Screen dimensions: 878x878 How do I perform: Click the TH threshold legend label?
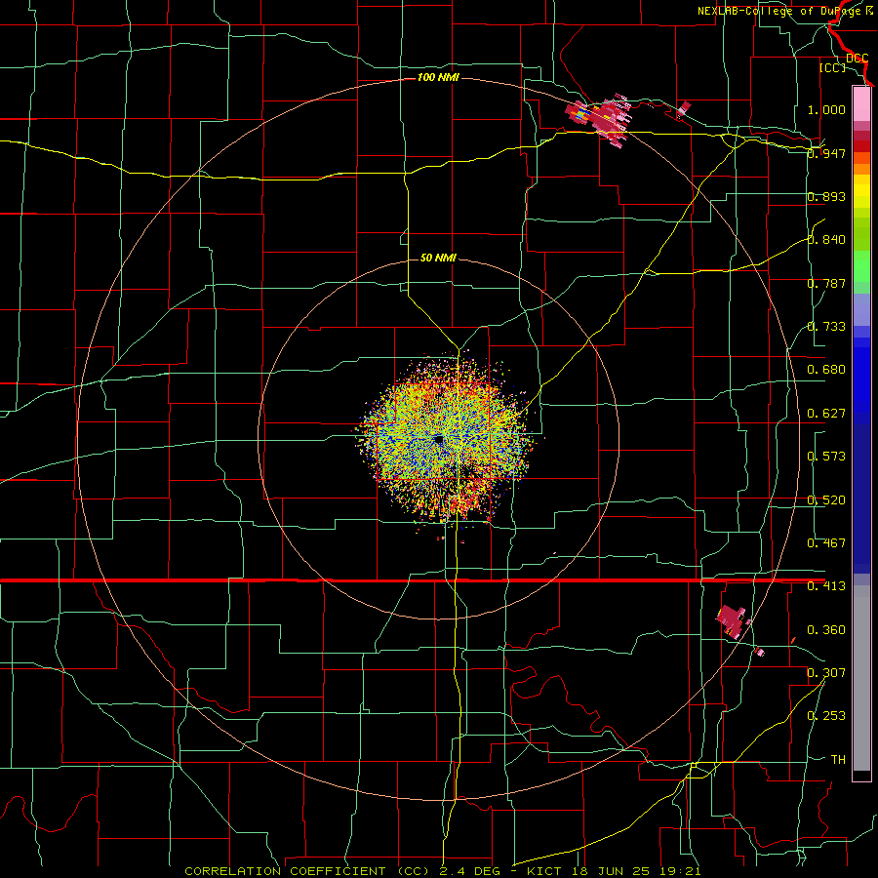coord(838,760)
